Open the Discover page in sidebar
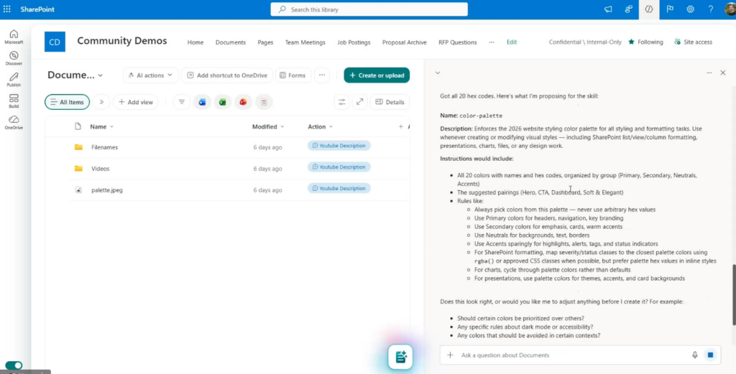The image size is (736, 374). (x=14, y=58)
